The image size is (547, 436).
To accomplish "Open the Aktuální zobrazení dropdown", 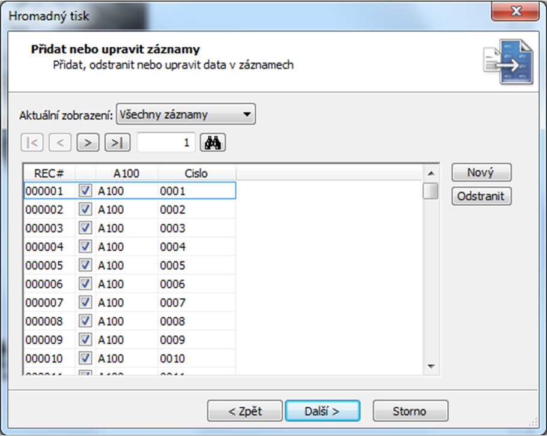I will [x=186, y=114].
